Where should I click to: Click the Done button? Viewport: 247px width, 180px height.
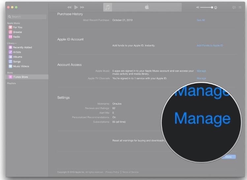point(229,157)
